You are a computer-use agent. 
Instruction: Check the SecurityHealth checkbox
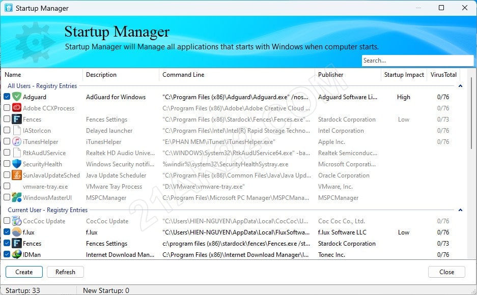click(x=7, y=164)
